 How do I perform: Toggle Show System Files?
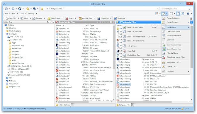coord(176,45)
